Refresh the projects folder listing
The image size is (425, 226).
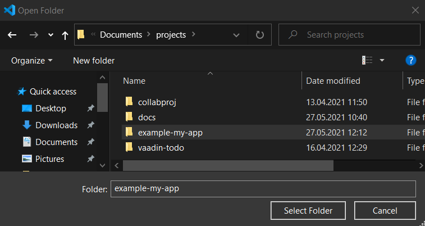pyautogui.click(x=260, y=35)
